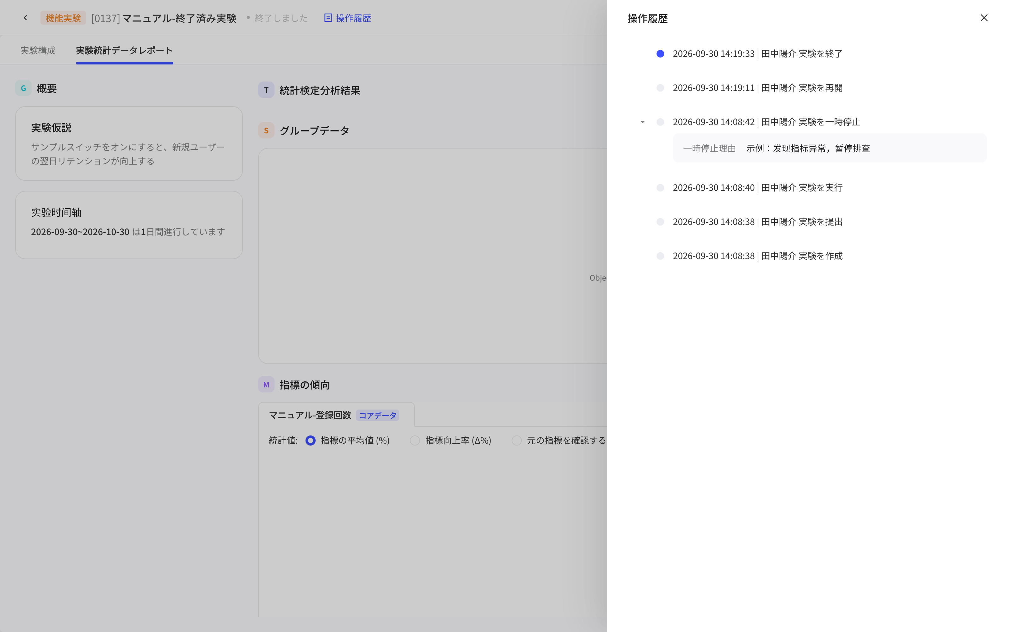The width and height of the screenshot is (1012, 632).
Task: Click date range 2026-09-30~2026-10-30
Action: pos(80,232)
